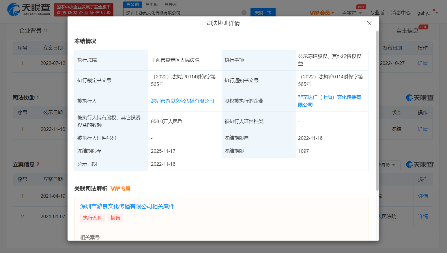Switch to 查老板 tab
447x253 pixels.
pyautogui.click(x=152, y=4)
